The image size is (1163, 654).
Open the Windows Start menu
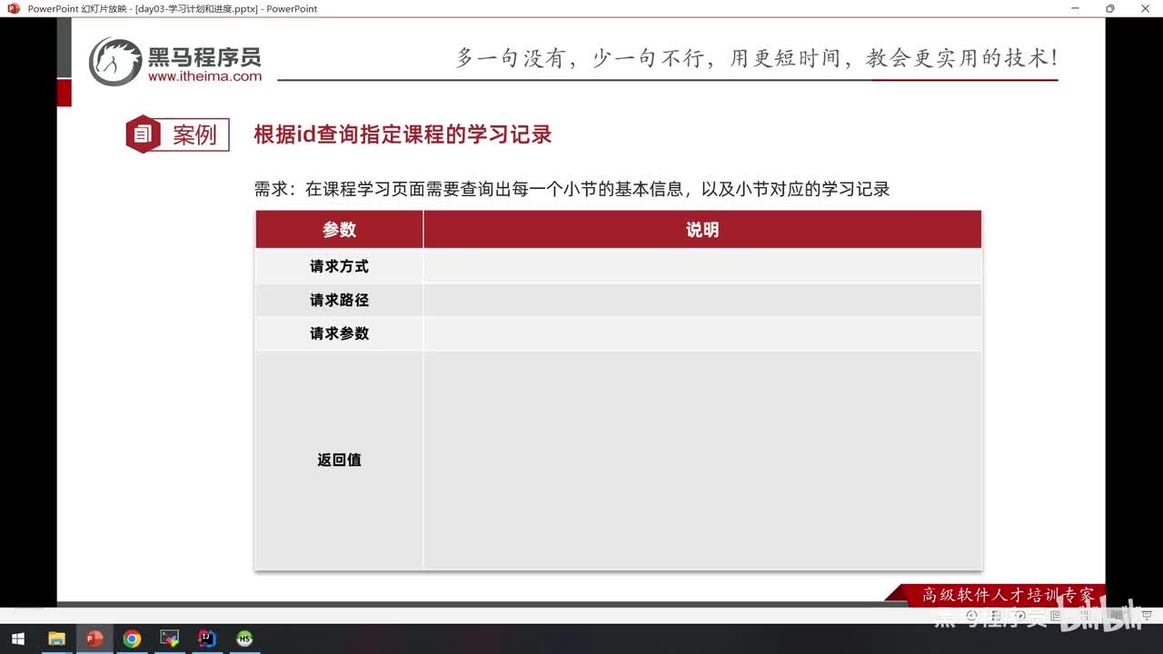coord(17,639)
